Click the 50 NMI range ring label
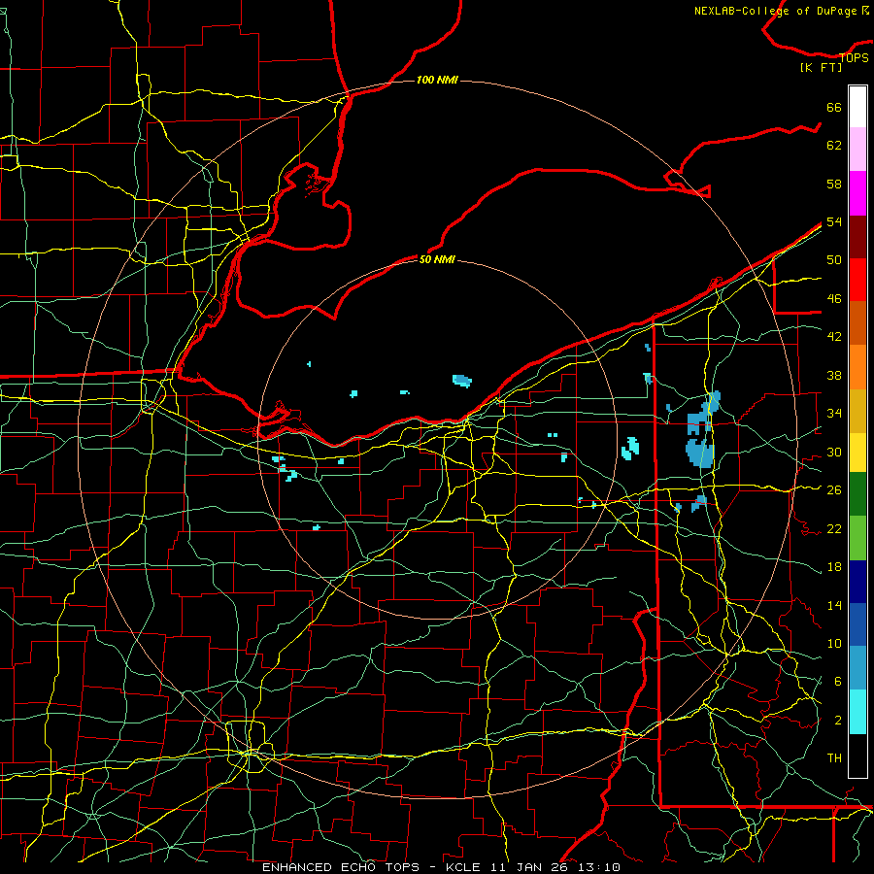Viewport: 874px width, 874px height. 437,259
